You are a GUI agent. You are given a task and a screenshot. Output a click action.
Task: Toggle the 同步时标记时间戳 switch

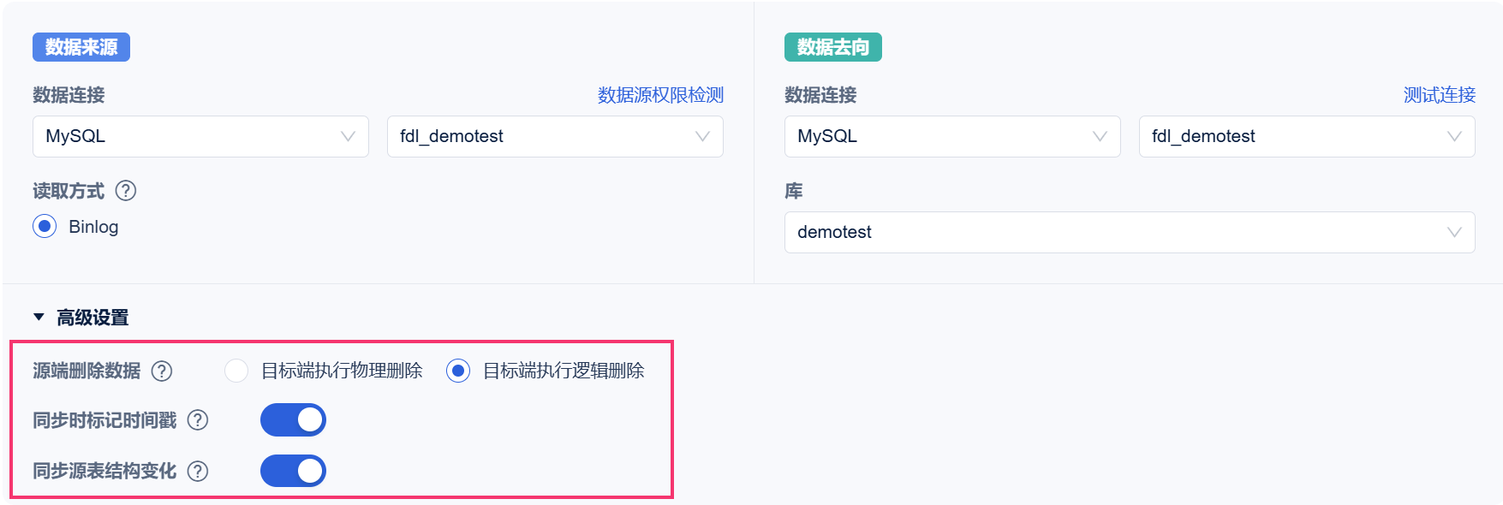pos(293,420)
